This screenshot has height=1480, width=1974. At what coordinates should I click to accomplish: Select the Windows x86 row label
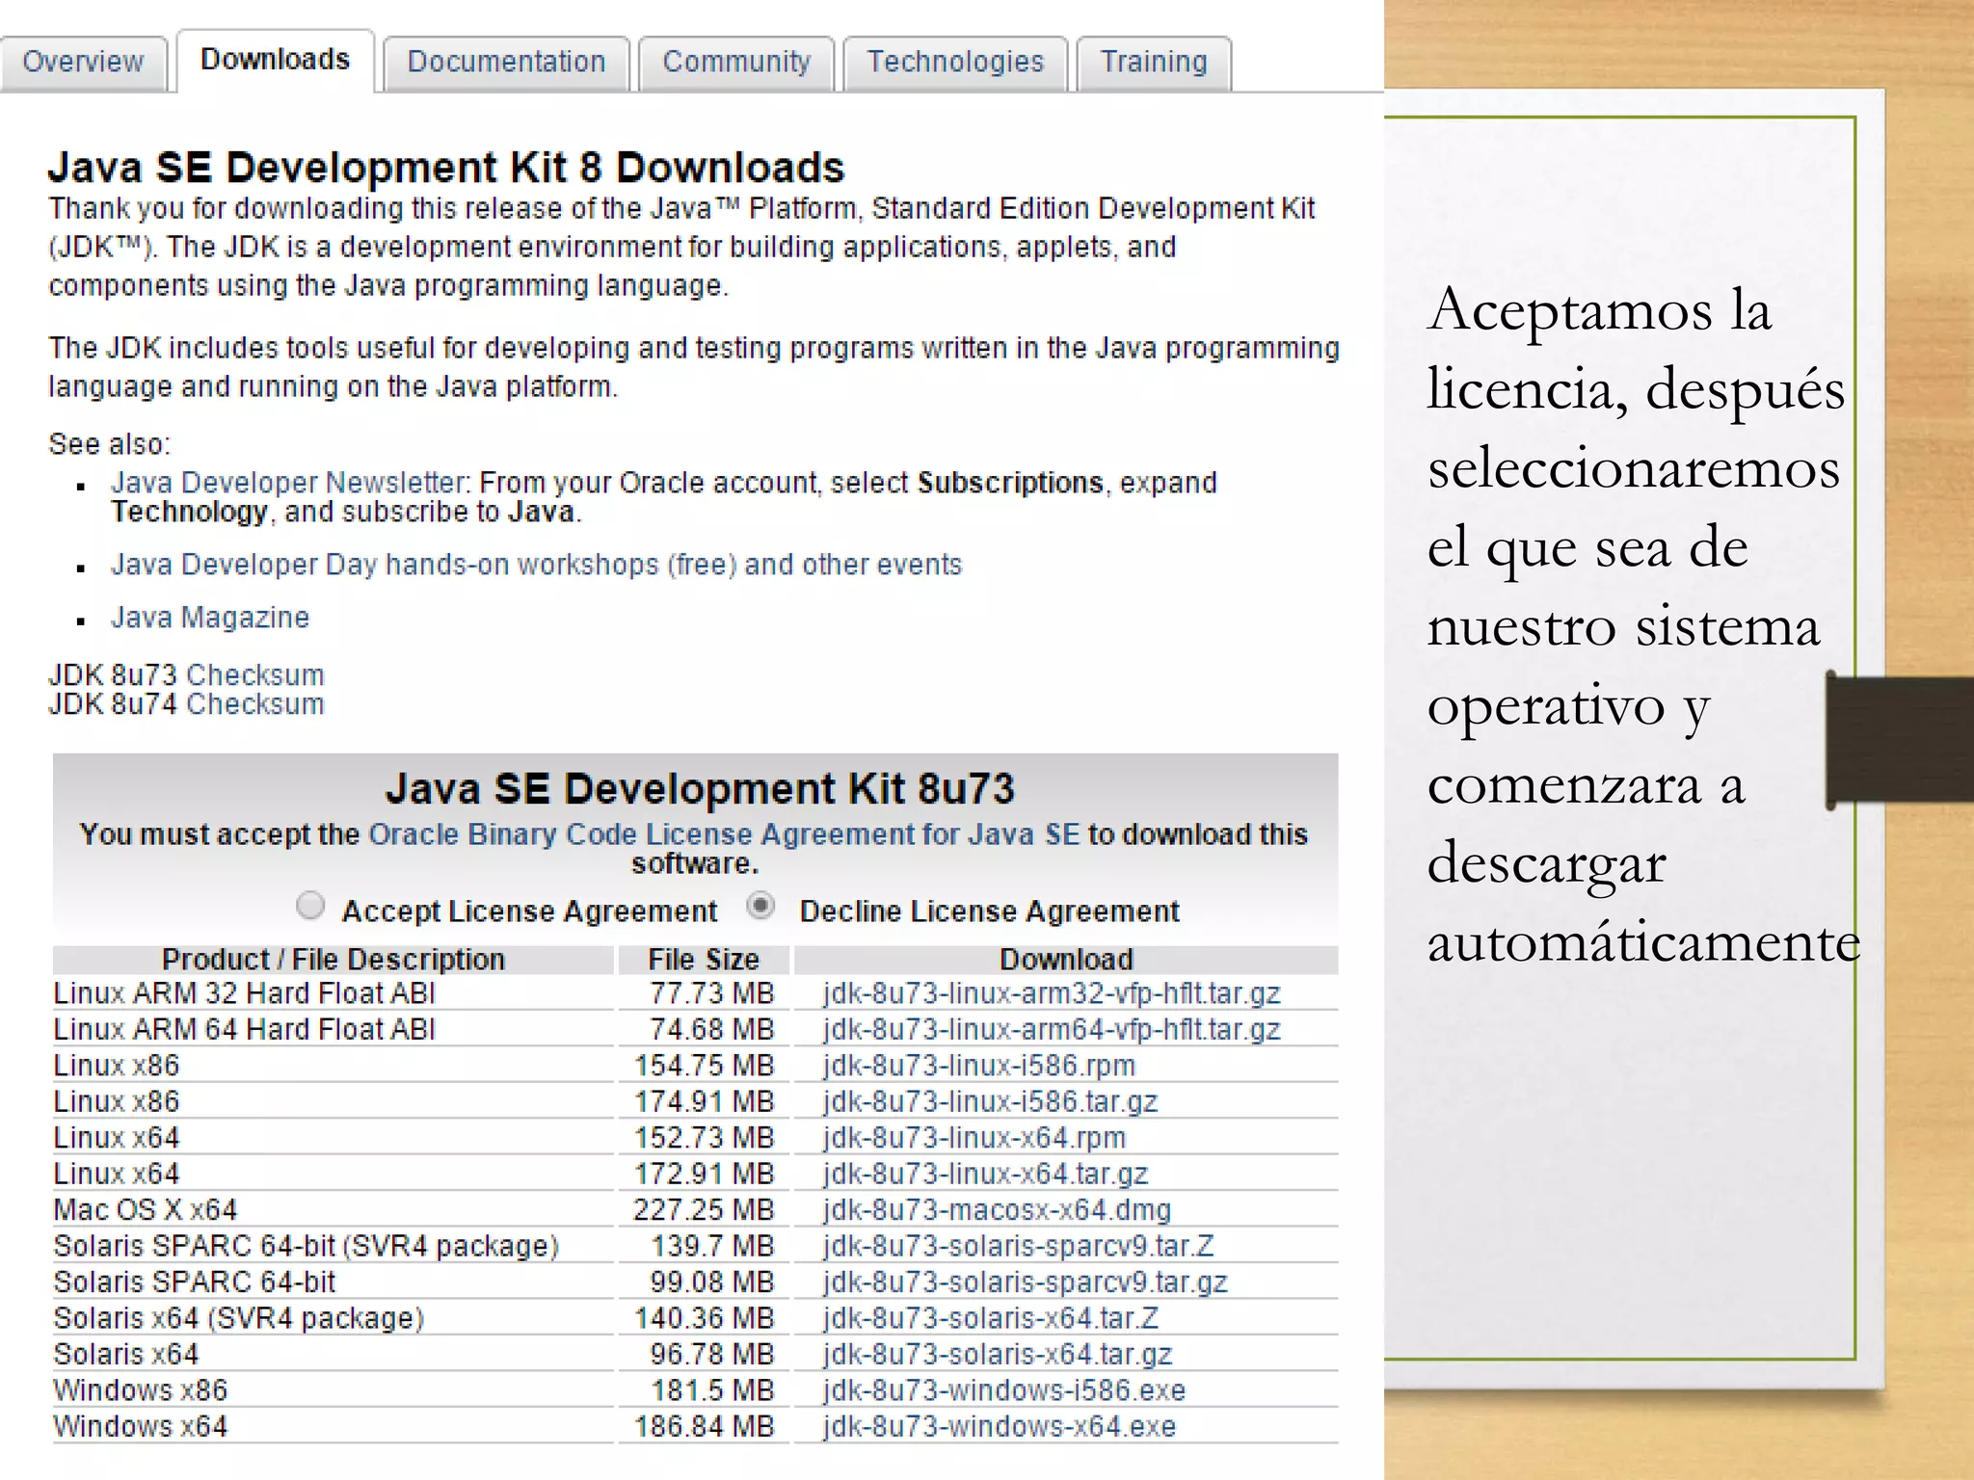coord(141,1390)
